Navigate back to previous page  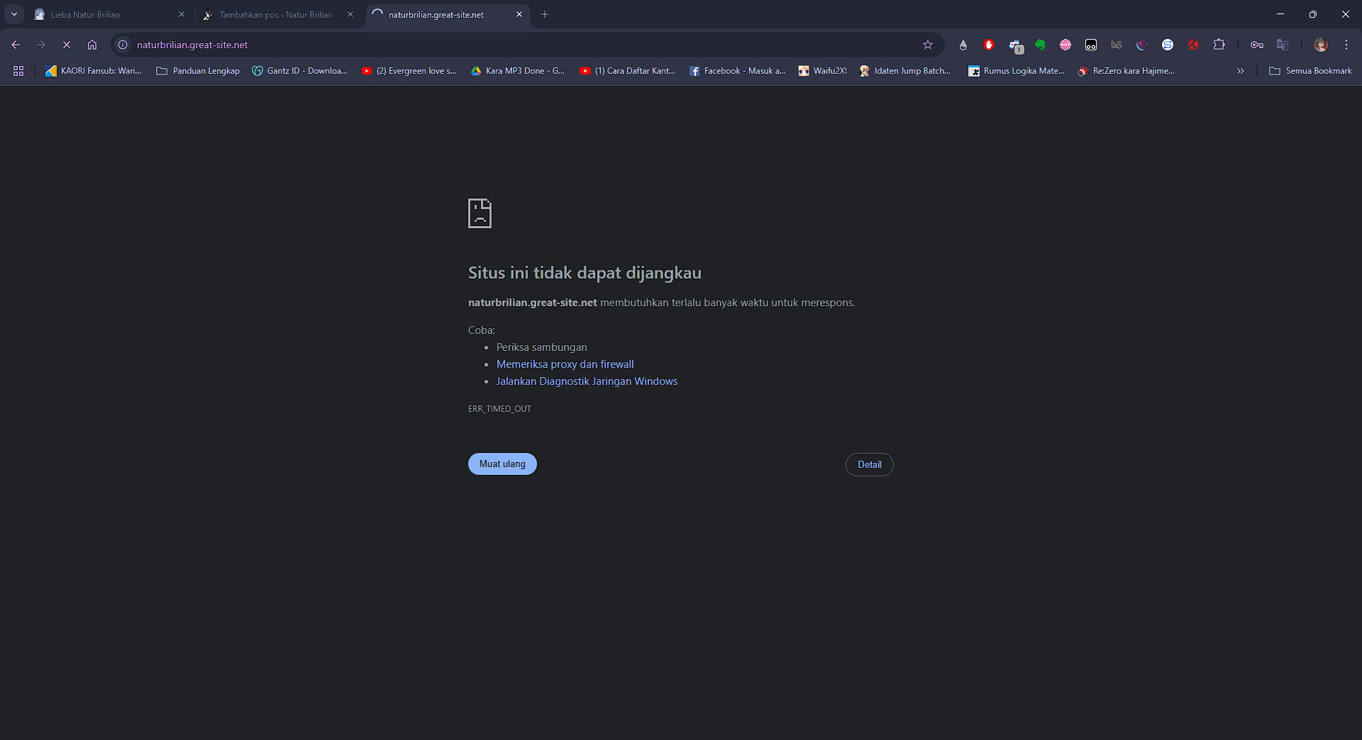16,45
